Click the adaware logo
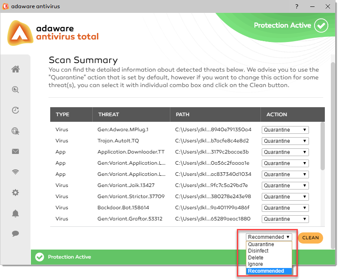This screenshot has width=339, height=280. 20,33
